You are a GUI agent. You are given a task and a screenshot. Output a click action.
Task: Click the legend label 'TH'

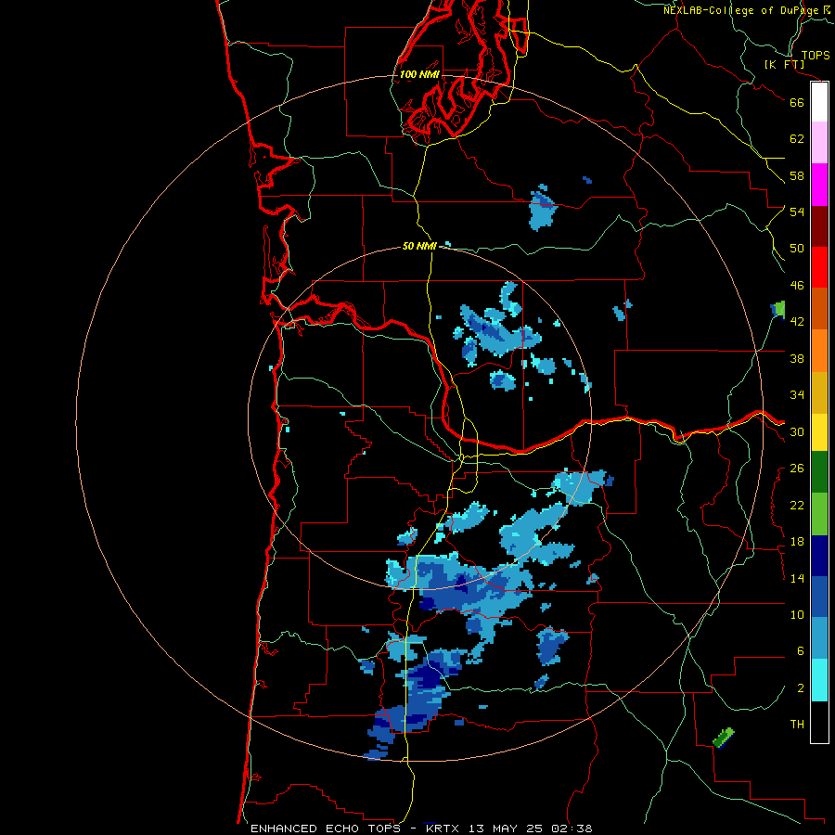tap(797, 725)
